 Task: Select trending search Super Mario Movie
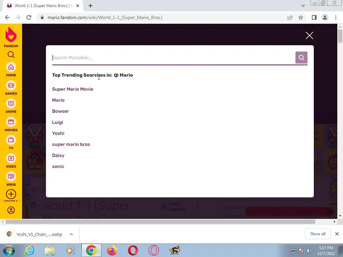tap(73, 89)
